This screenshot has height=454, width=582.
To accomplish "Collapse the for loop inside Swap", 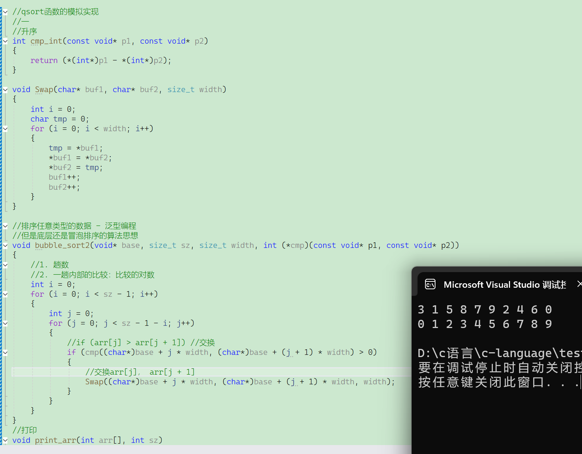I will point(5,129).
